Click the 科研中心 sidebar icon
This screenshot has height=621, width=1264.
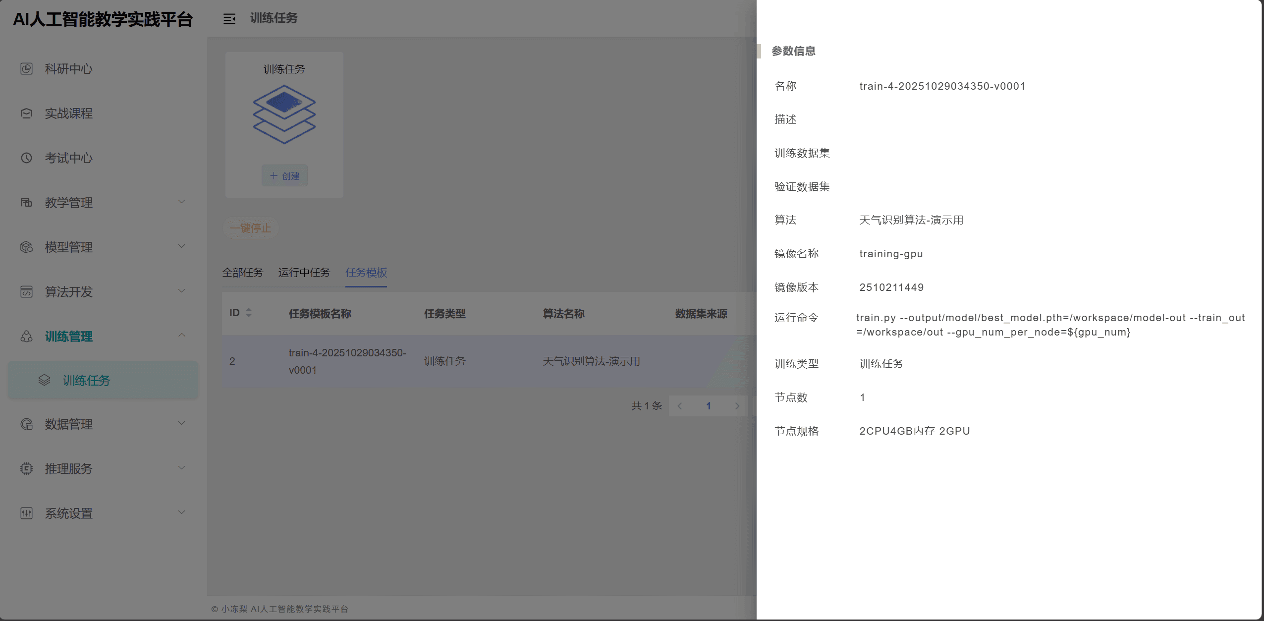coord(26,69)
